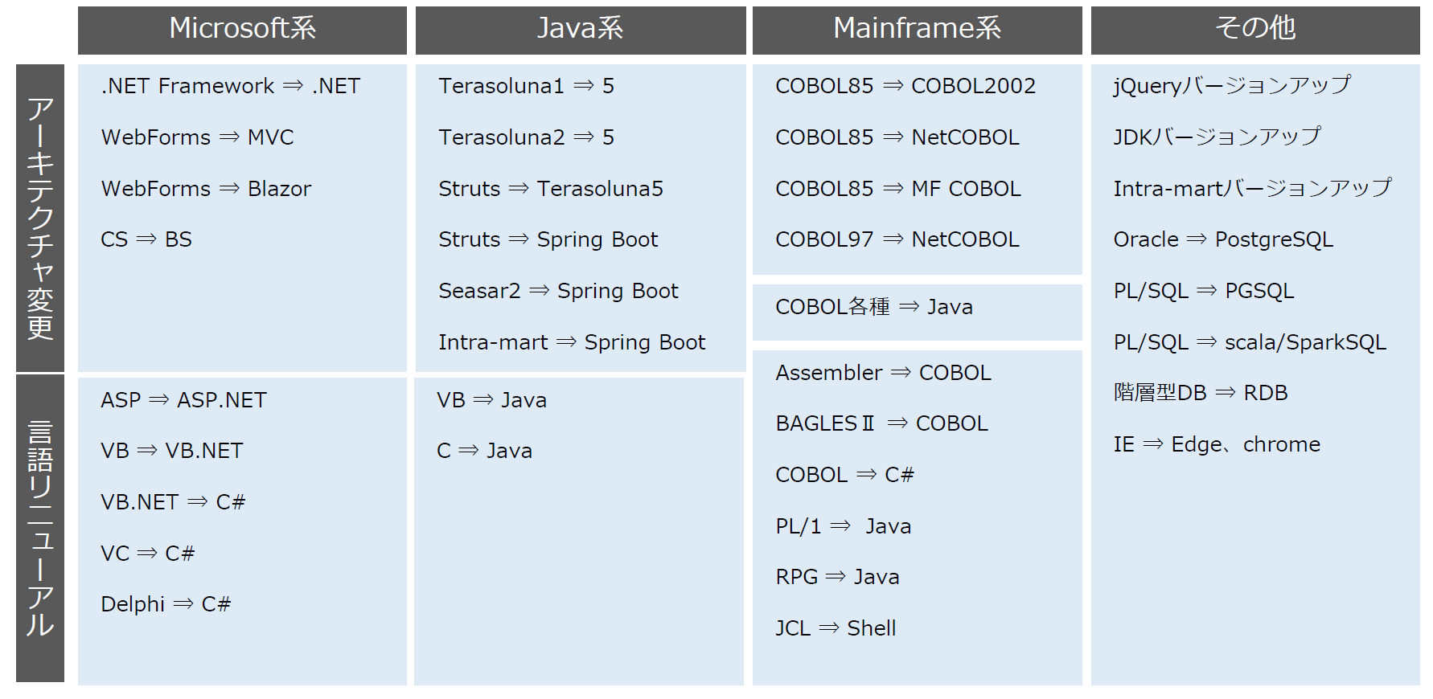Choose Oracle ⇒ PostgreSQL entry

(1222, 239)
